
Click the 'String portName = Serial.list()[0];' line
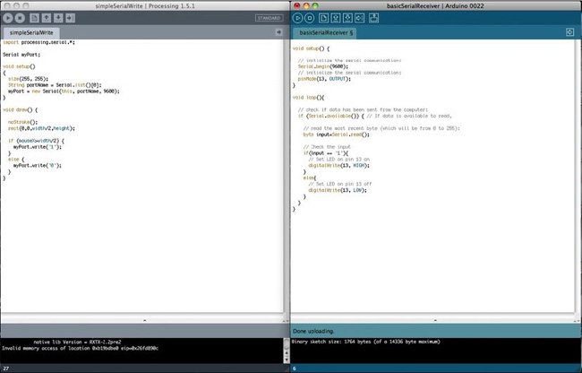(x=55, y=85)
